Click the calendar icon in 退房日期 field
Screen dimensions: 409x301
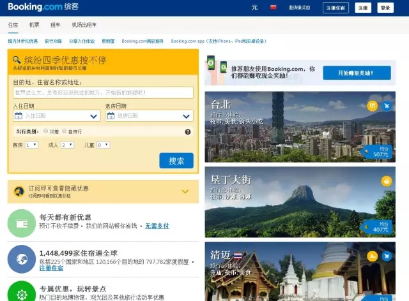point(111,115)
